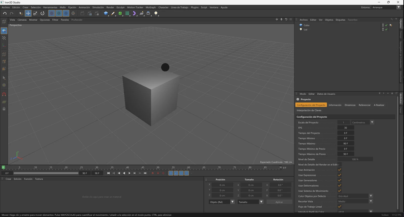Viewport: 404px width, 217px height.
Task: Toggle Flujo de Trabajo Lineal checkbox
Action: tap(340, 207)
